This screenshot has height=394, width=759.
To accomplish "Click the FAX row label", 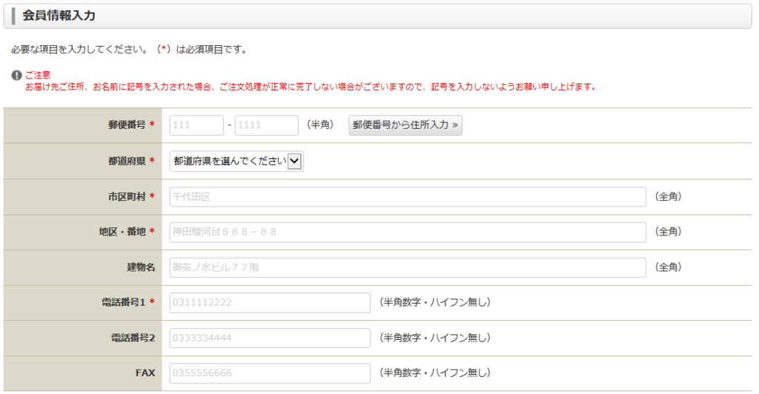I will pyautogui.click(x=145, y=373).
